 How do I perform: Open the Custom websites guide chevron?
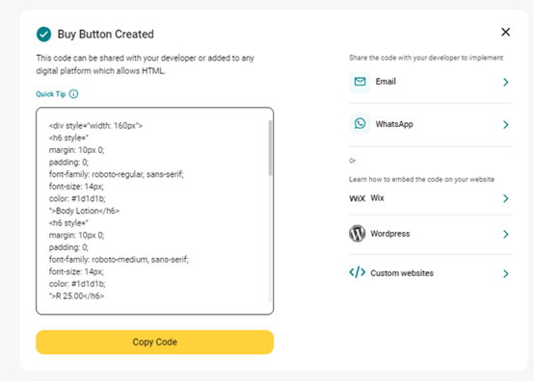(x=506, y=273)
